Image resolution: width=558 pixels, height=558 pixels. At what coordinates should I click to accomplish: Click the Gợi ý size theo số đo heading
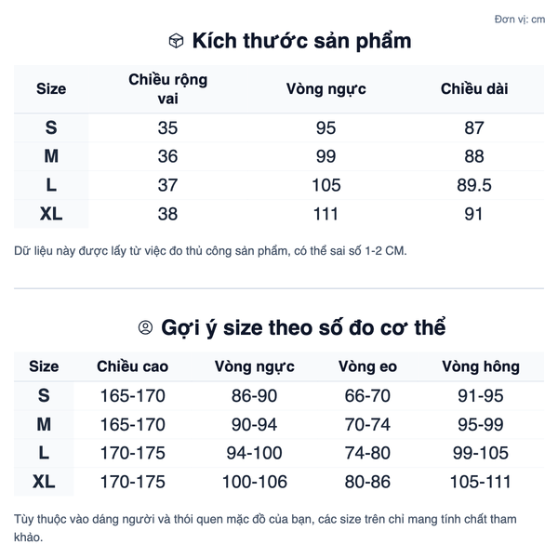pos(303,327)
